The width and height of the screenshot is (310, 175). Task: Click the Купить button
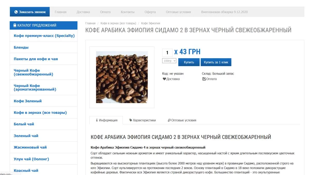(x=189, y=62)
